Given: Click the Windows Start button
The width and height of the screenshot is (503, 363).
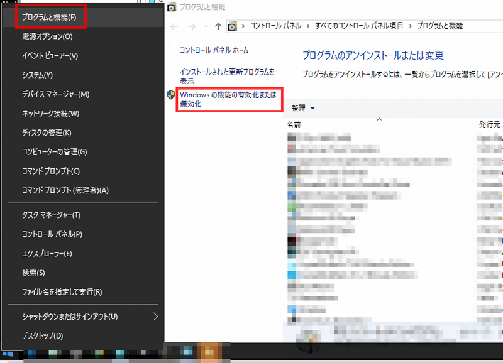Looking at the screenshot, I should coord(8,354).
